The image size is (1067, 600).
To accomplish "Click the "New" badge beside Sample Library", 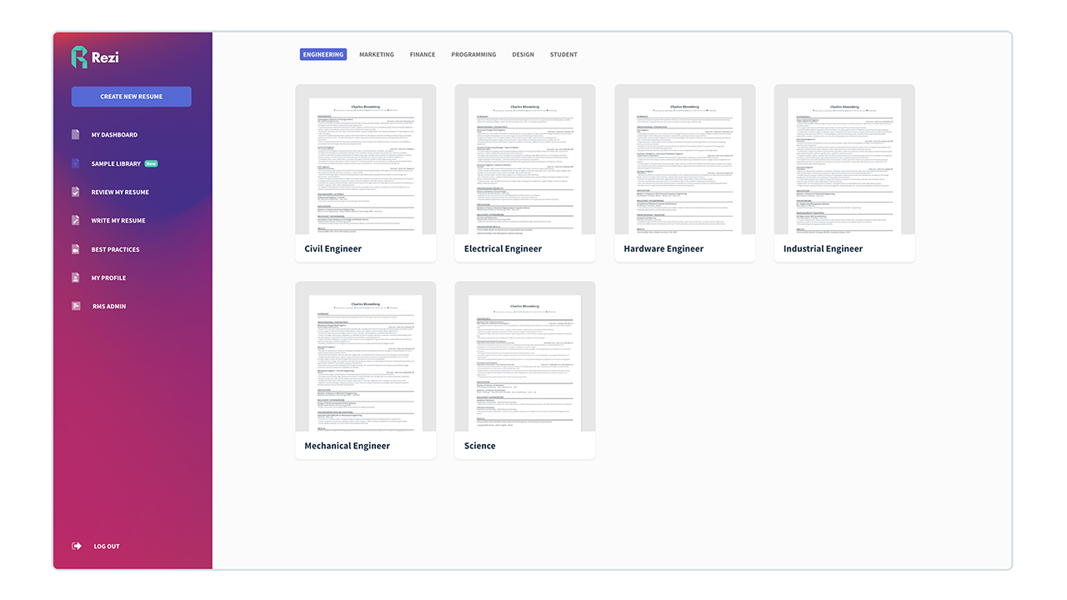I will (x=151, y=164).
